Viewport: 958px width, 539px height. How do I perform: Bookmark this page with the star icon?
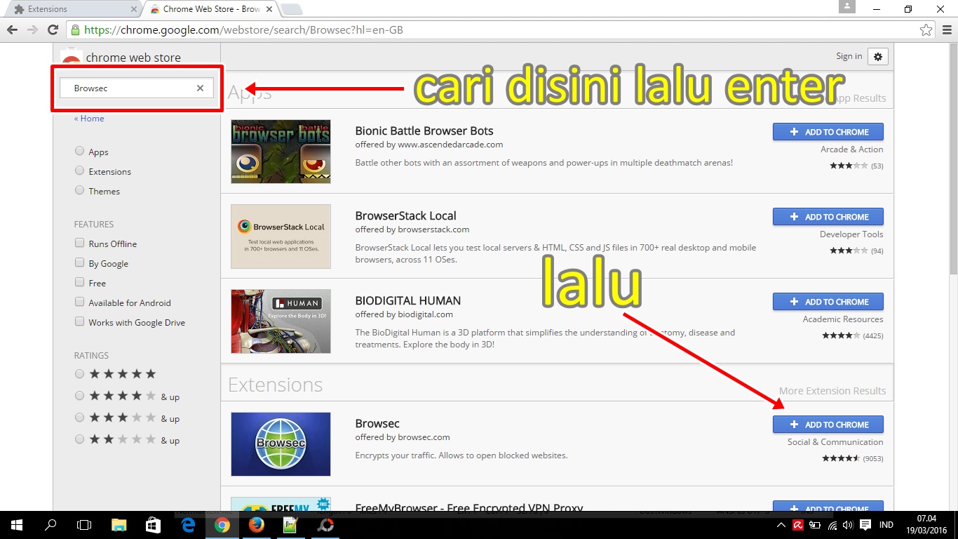point(926,30)
